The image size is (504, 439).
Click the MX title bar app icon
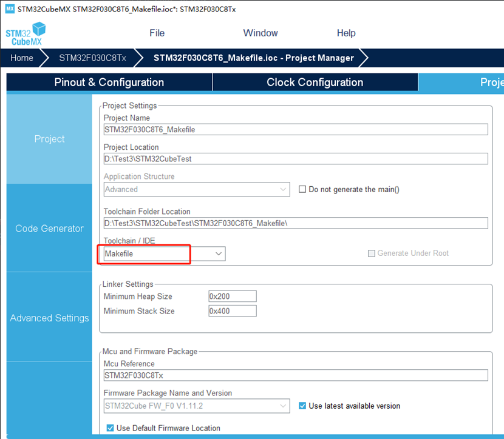(10, 8)
